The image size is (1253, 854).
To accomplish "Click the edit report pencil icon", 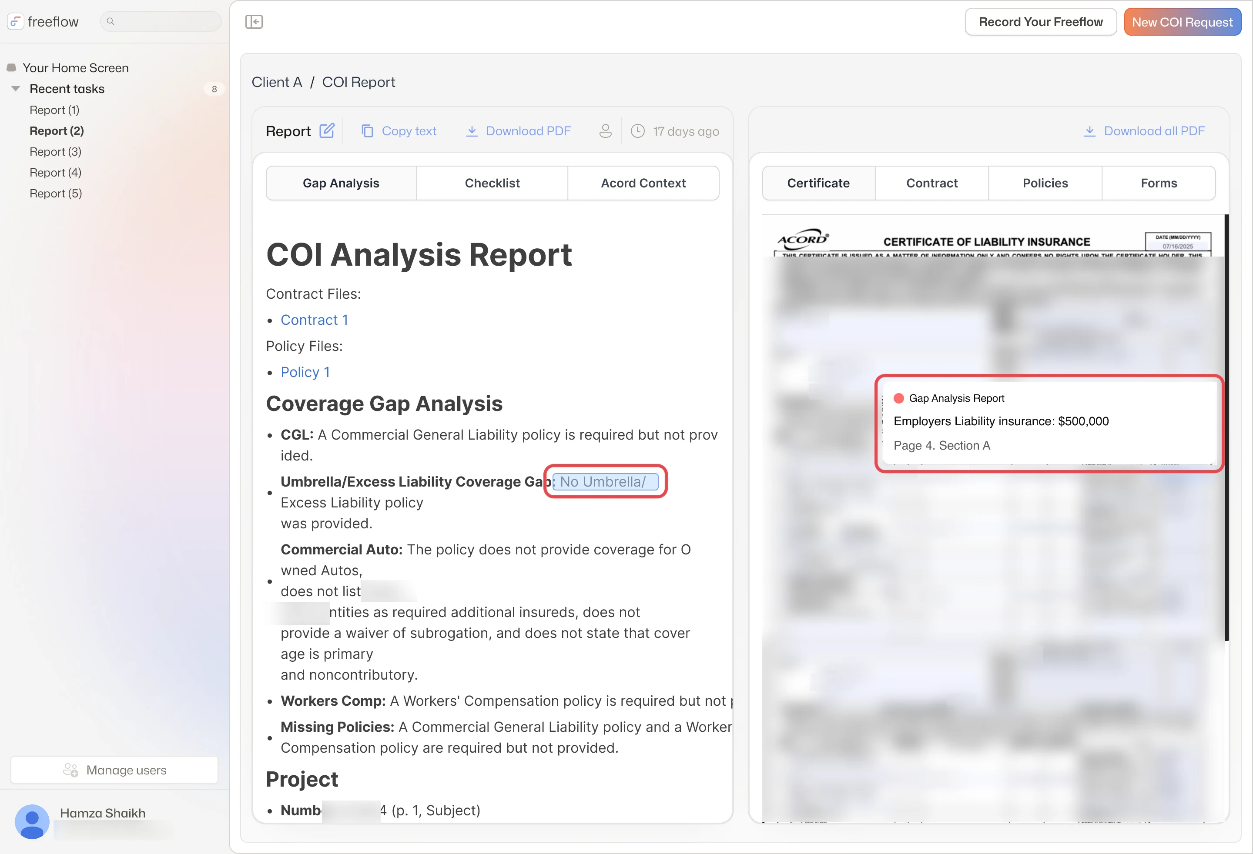I will [x=327, y=131].
